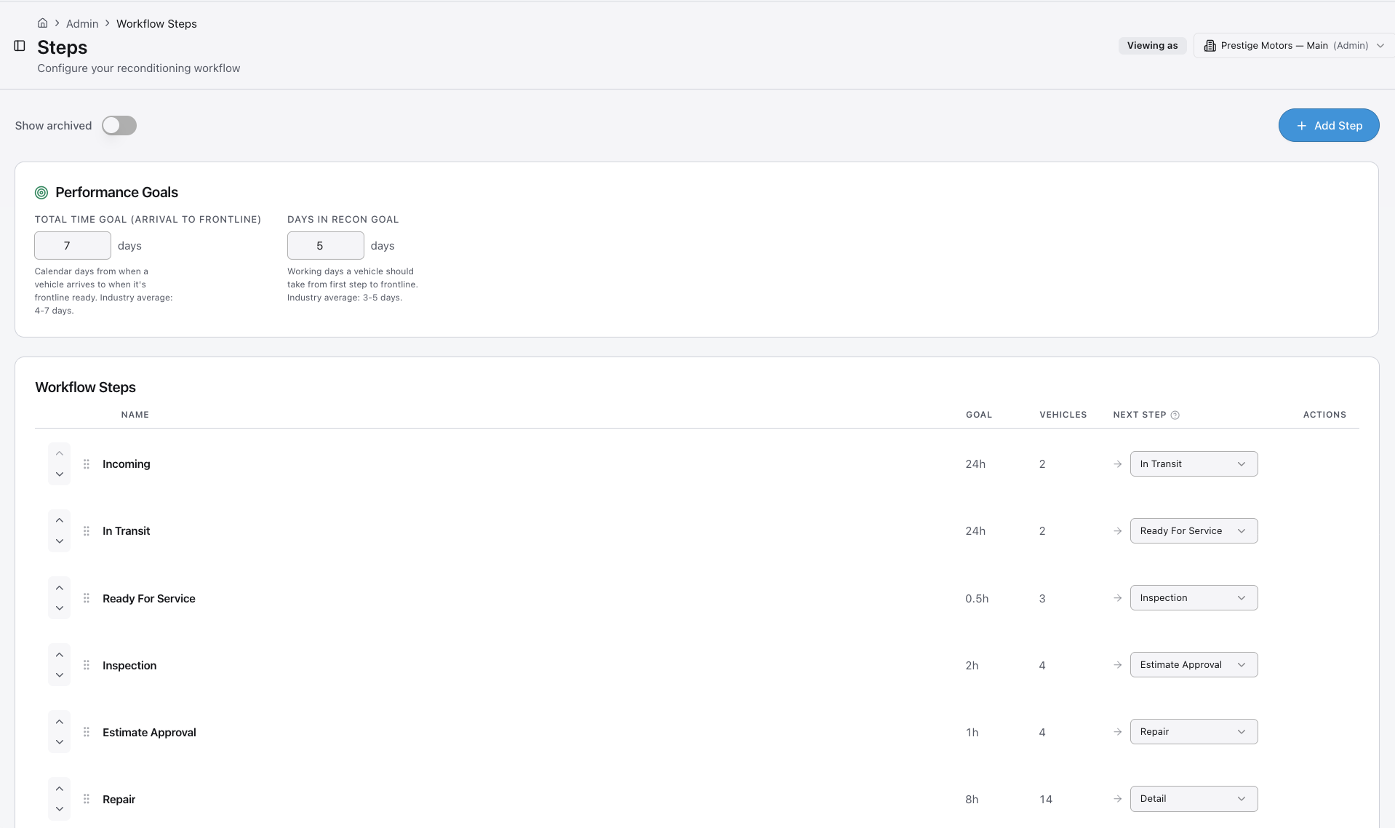Grab the Estimate Approval drag handle

click(x=87, y=732)
